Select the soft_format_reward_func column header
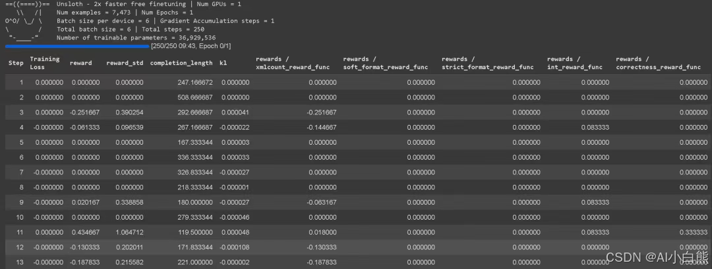This screenshot has width=712, height=269. tap(386, 63)
